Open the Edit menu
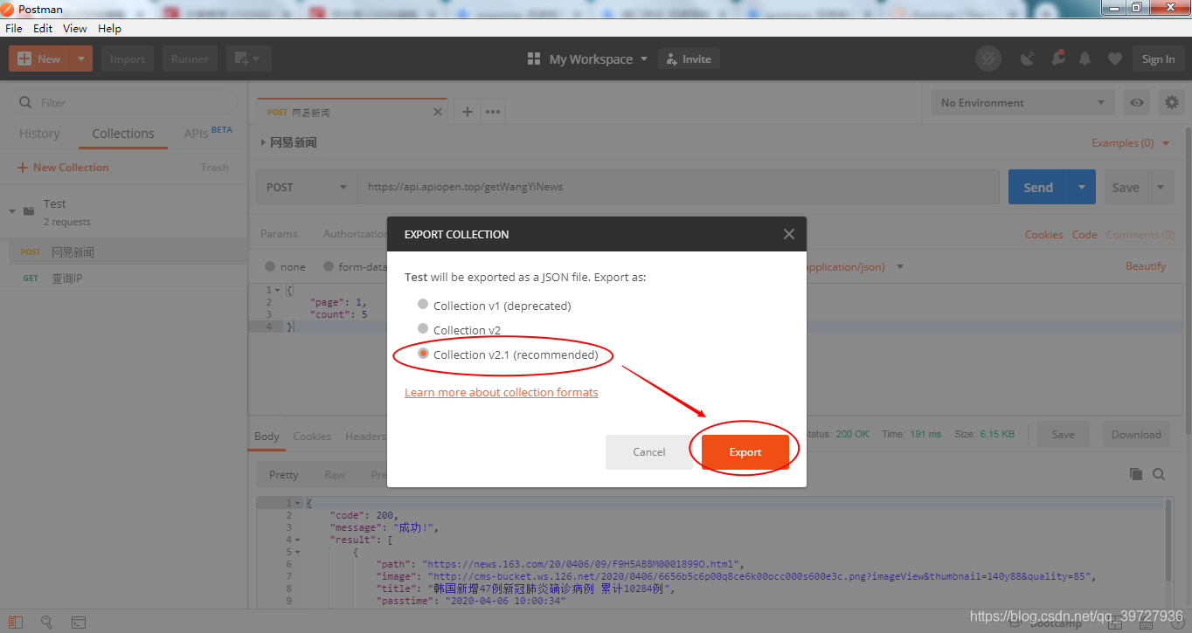This screenshot has height=633, width=1192. pos(43,28)
